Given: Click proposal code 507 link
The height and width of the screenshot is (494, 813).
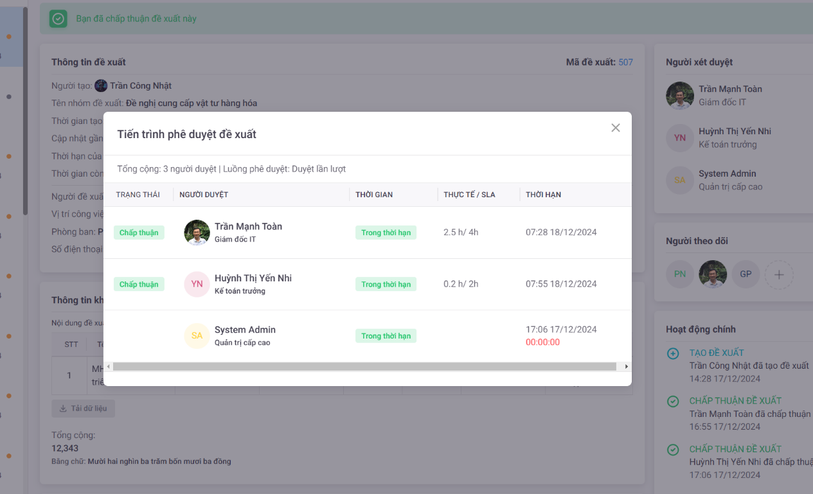Looking at the screenshot, I should pyautogui.click(x=625, y=62).
